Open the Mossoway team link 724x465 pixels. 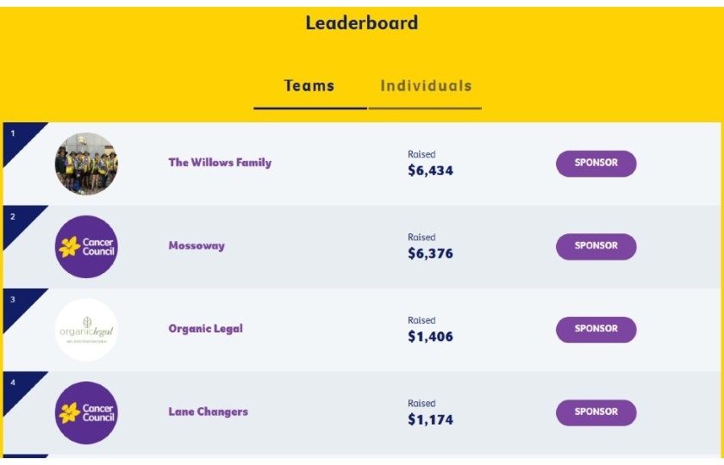pyautogui.click(x=197, y=245)
